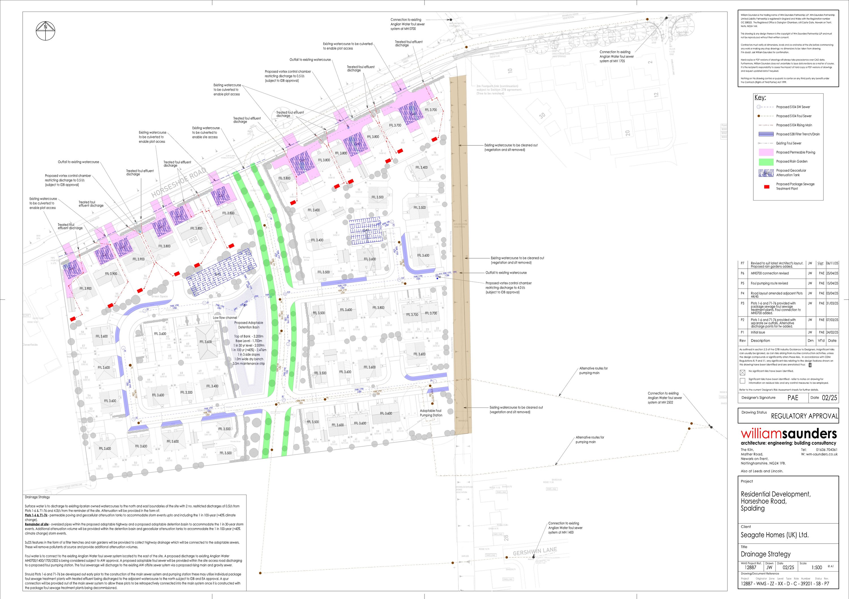Click the Existing Foul Sewer line symbol in Key
Screen dimensions: 849x599
(x=766, y=143)
